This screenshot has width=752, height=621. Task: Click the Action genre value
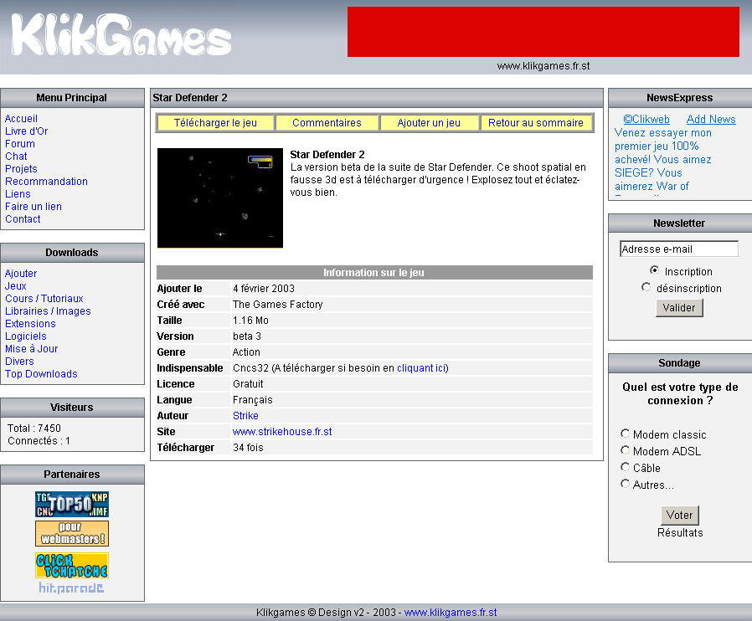pos(246,352)
